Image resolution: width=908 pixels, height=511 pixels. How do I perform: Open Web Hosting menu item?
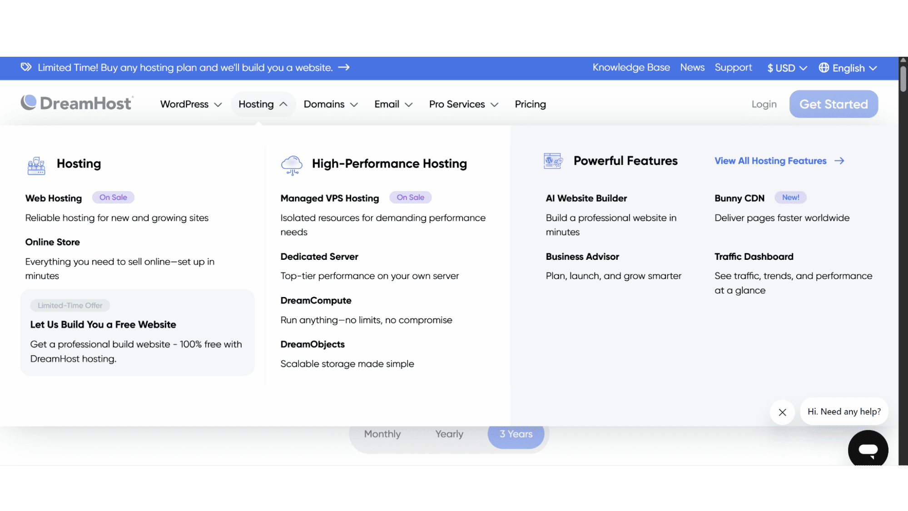point(54,198)
